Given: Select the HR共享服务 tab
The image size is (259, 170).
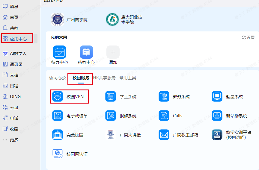Looking at the screenshot, I should (x=105, y=78).
